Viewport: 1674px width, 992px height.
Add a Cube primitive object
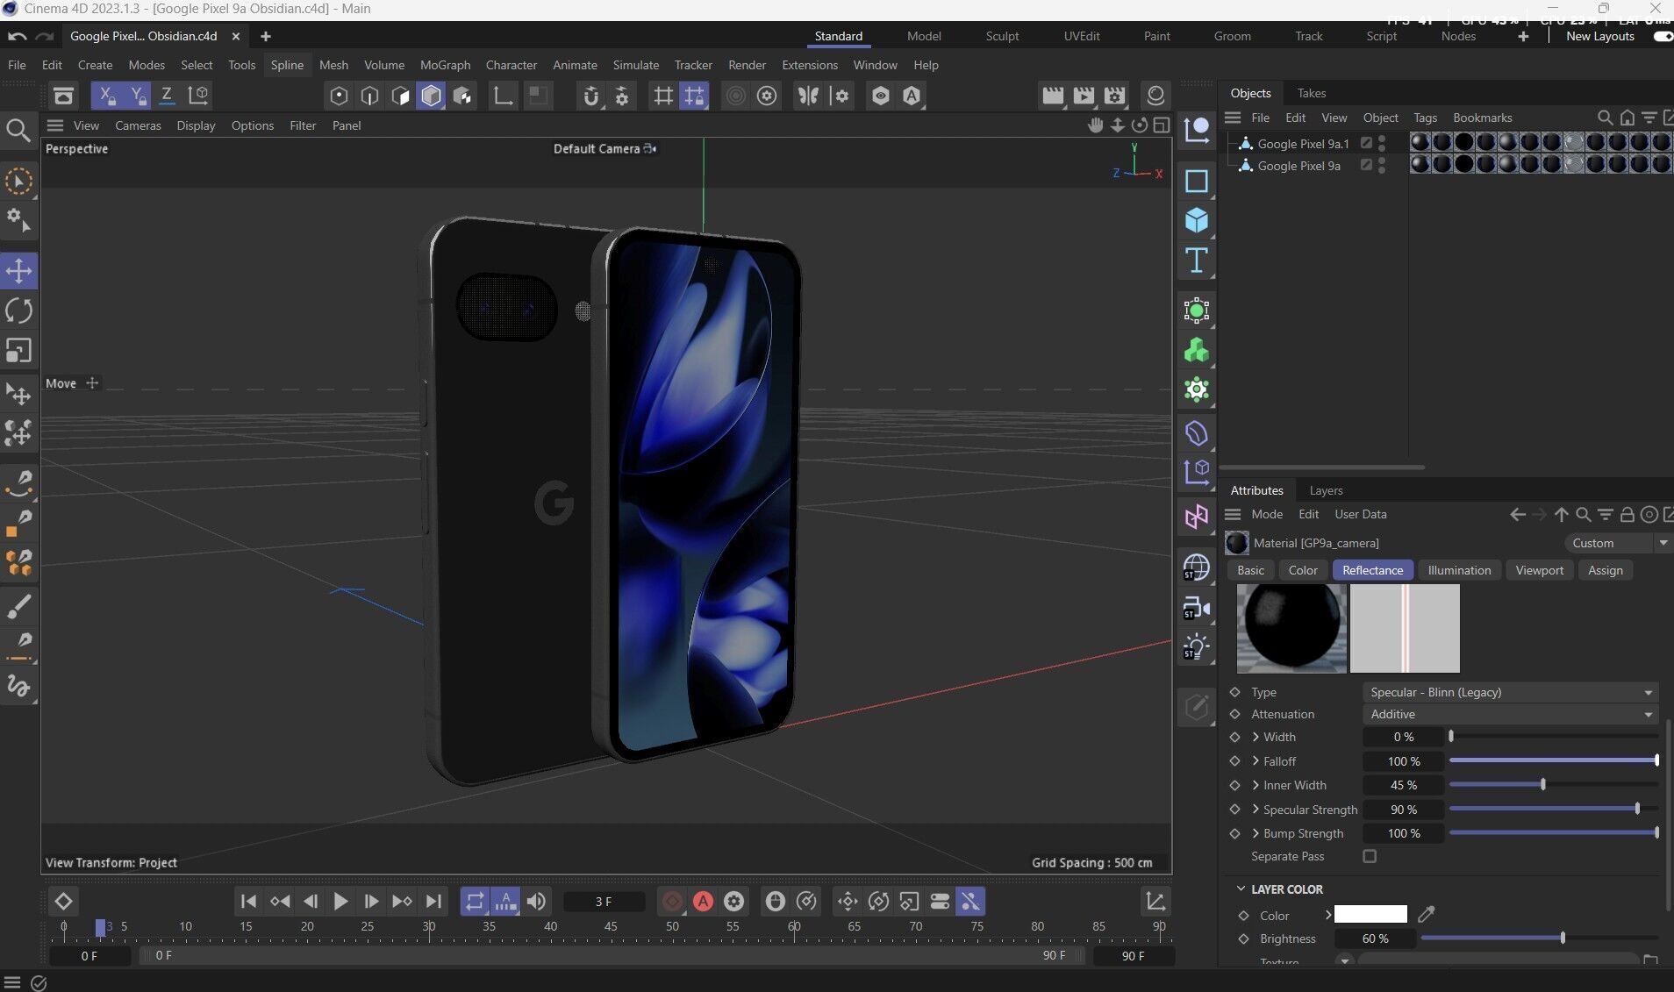pyautogui.click(x=1197, y=220)
